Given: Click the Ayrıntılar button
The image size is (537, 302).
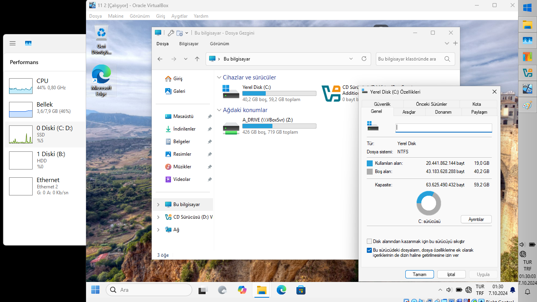Looking at the screenshot, I should pyautogui.click(x=476, y=219).
